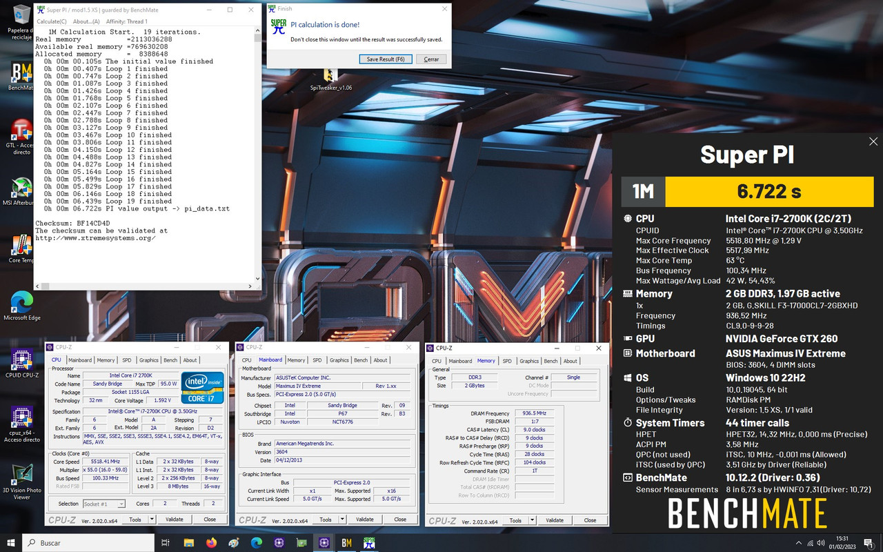Click NVIDIA GeForce GTX 260 text in BenchMate
The height and width of the screenshot is (552, 883).
783,339
